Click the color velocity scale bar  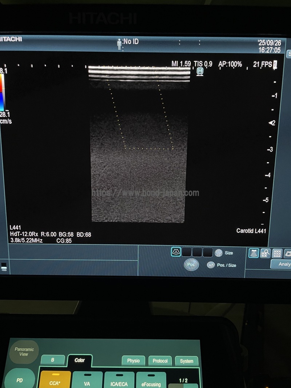2,92
